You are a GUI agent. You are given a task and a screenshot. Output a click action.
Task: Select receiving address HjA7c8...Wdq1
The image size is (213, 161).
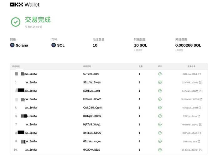coord(92,124)
